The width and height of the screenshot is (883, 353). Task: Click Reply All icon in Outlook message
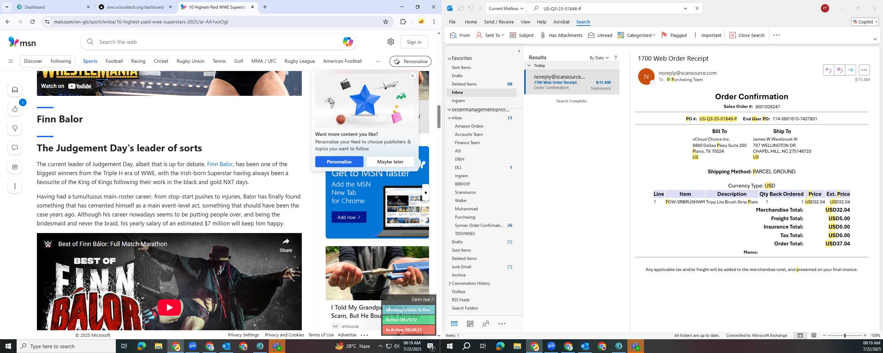click(840, 70)
